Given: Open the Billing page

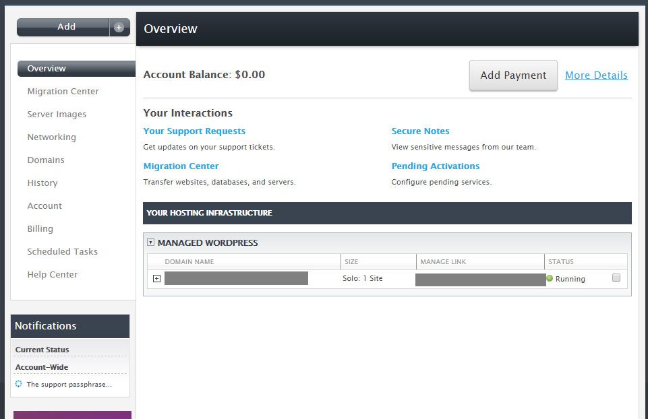Looking at the screenshot, I should tap(40, 229).
